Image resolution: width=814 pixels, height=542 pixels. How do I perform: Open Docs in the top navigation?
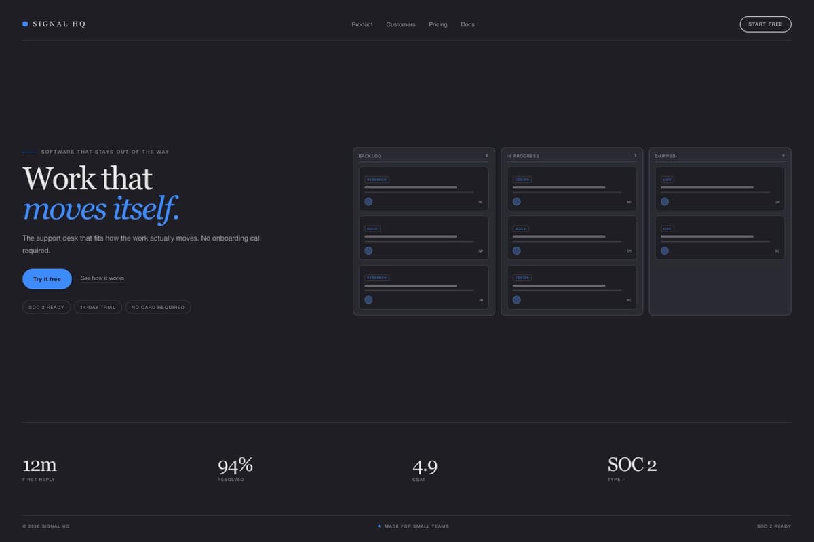point(467,24)
